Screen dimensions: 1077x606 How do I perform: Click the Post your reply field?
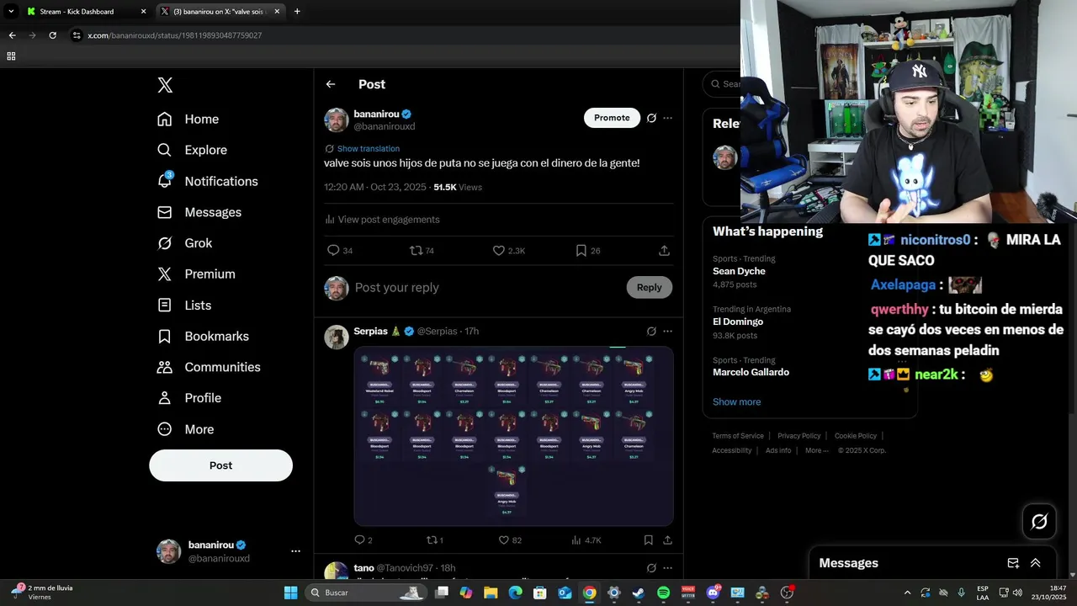(485, 288)
